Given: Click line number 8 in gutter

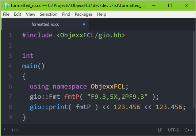Looking at the screenshot, I should coord(10,107).
